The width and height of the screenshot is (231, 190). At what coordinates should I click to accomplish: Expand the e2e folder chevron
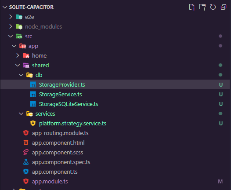tap(11, 17)
